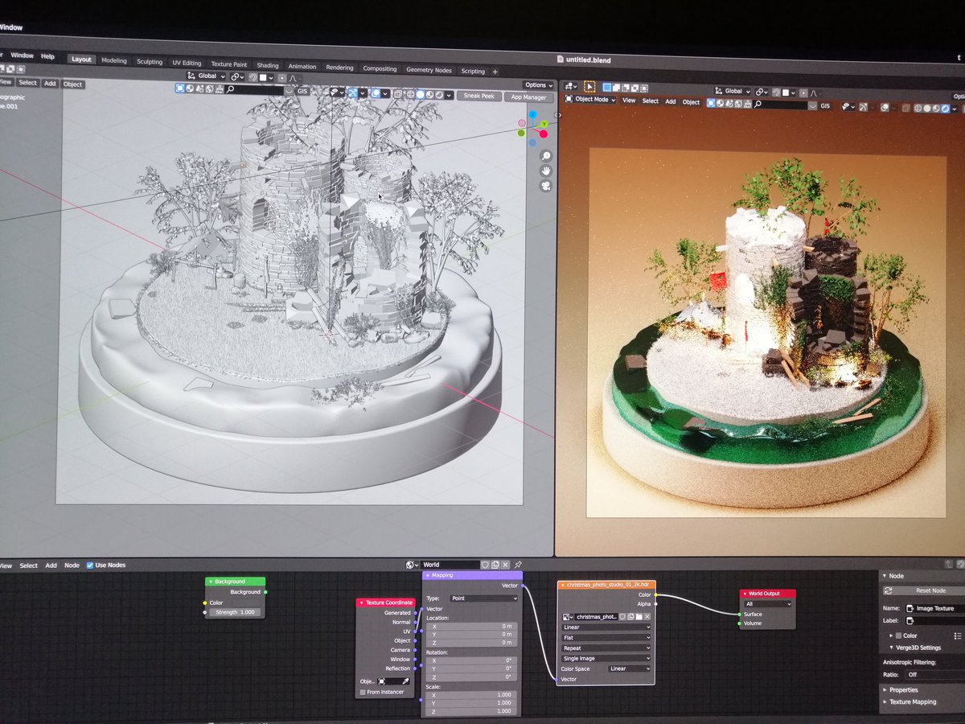
Task: Switch to the Shading workspace tab
Action: [x=268, y=65]
